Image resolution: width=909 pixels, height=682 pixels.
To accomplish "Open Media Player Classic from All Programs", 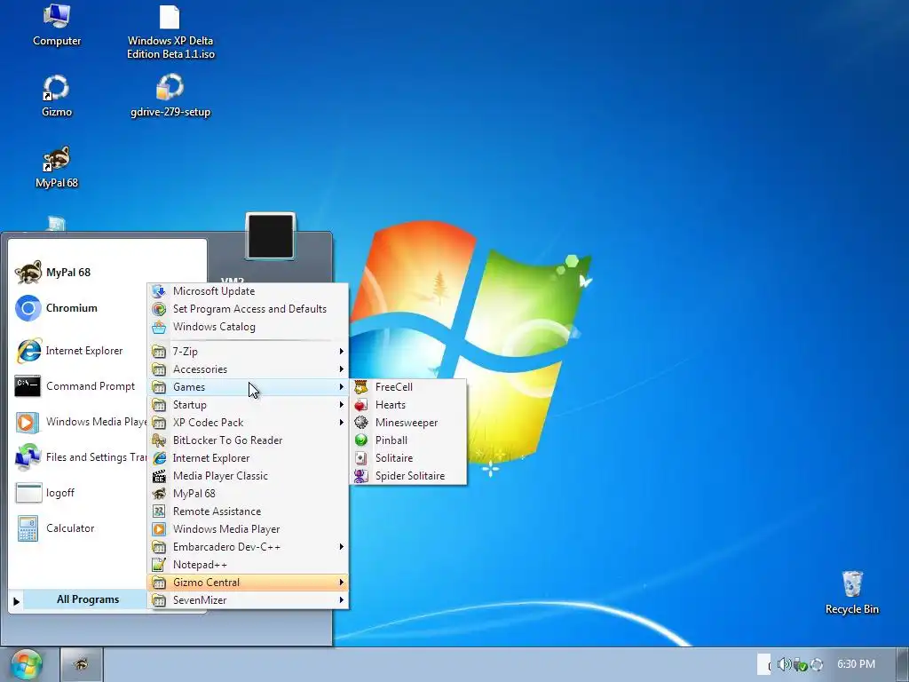I will tap(249, 476).
